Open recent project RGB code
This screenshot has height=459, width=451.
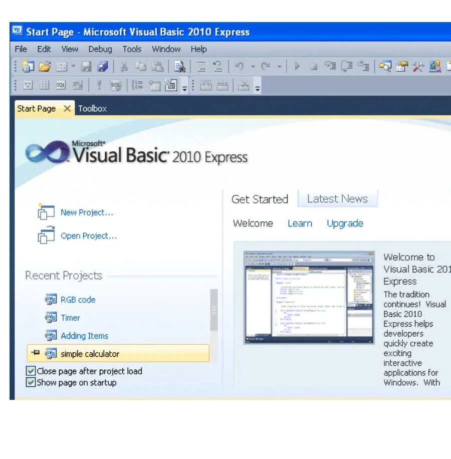[78, 300]
